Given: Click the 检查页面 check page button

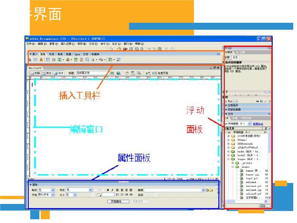Looking at the screenshot, I should [160, 73].
